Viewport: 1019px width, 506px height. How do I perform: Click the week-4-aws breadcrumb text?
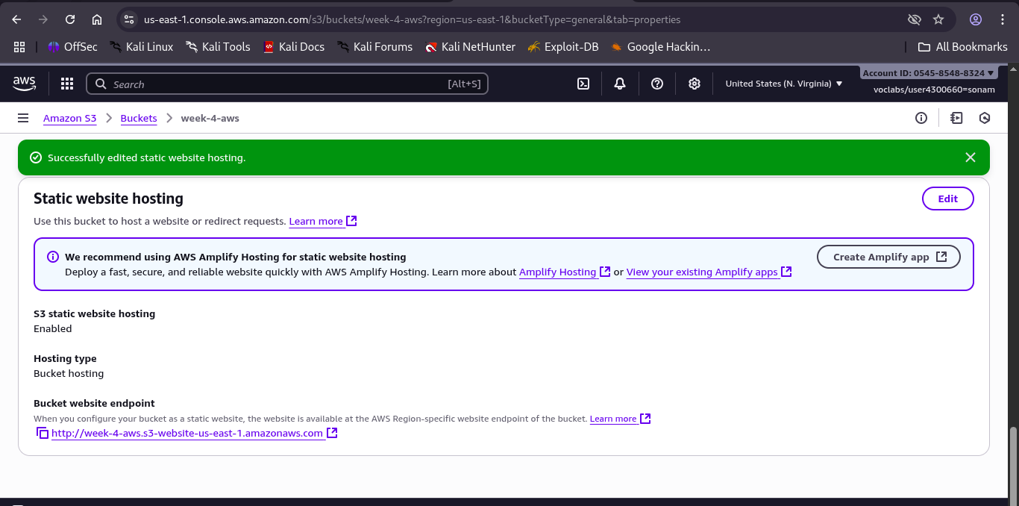tap(210, 118)
